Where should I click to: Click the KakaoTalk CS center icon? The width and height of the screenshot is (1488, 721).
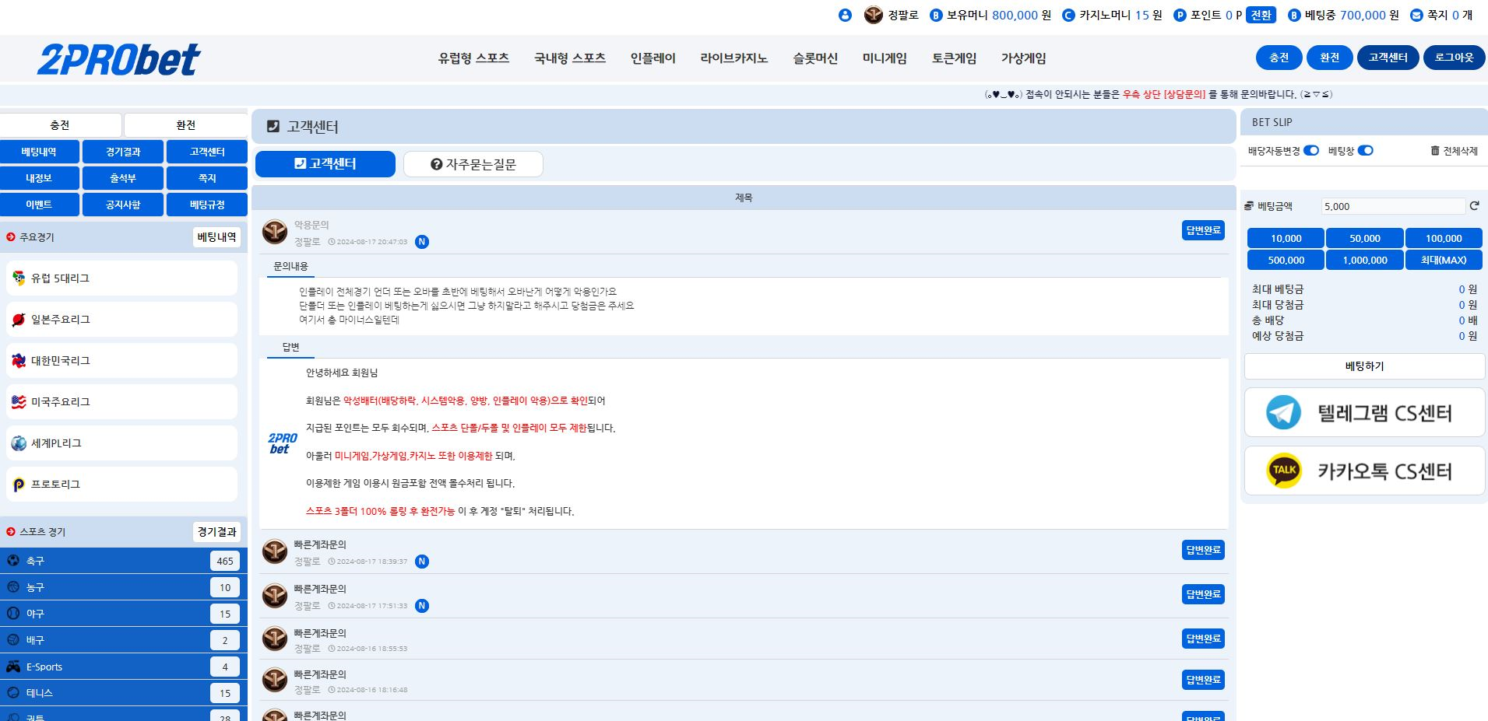1283,471
